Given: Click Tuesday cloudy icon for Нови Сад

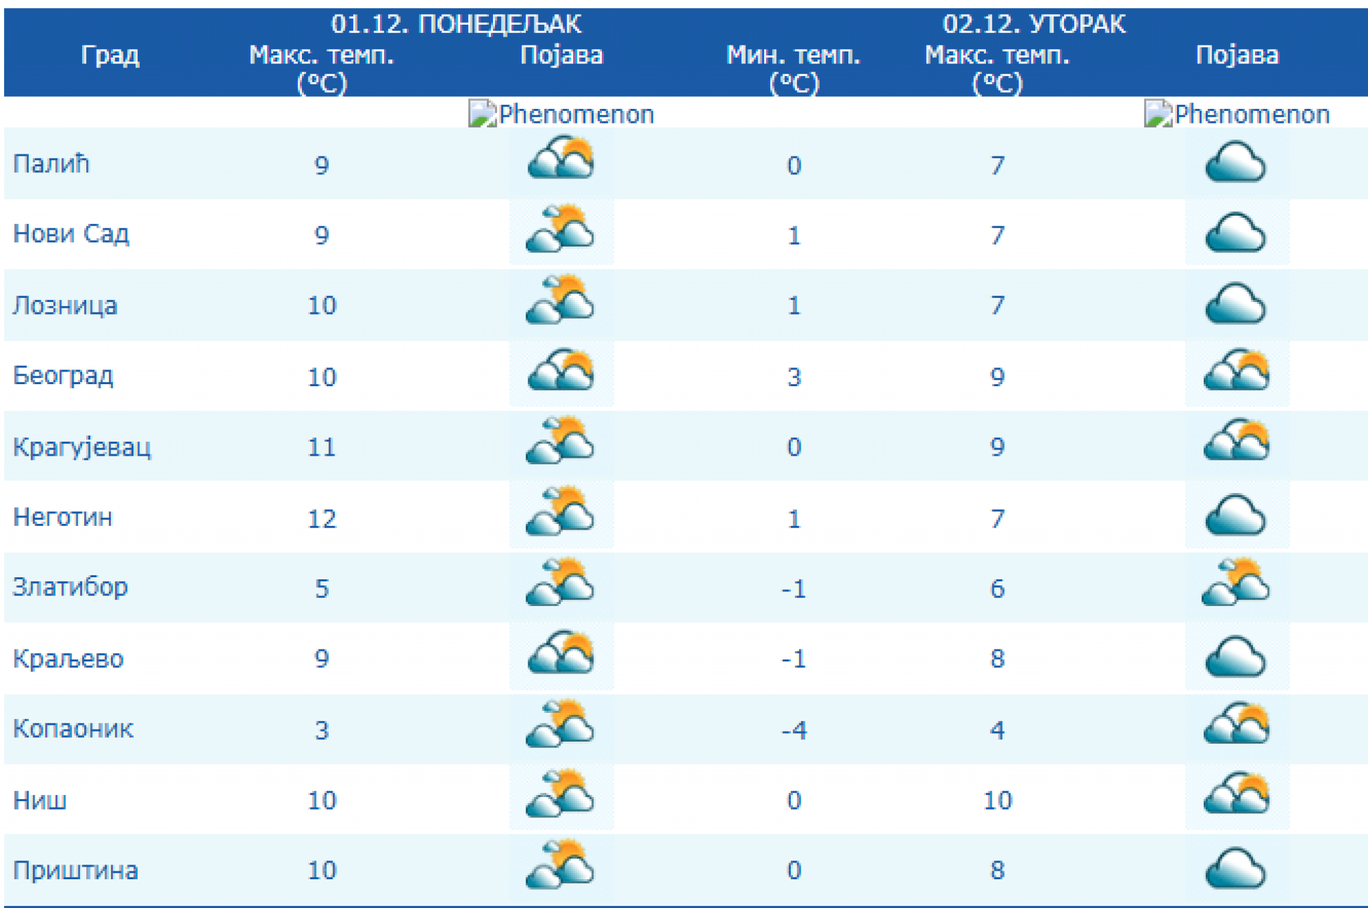Looking at the screenshot, I should click(1236, 233).
